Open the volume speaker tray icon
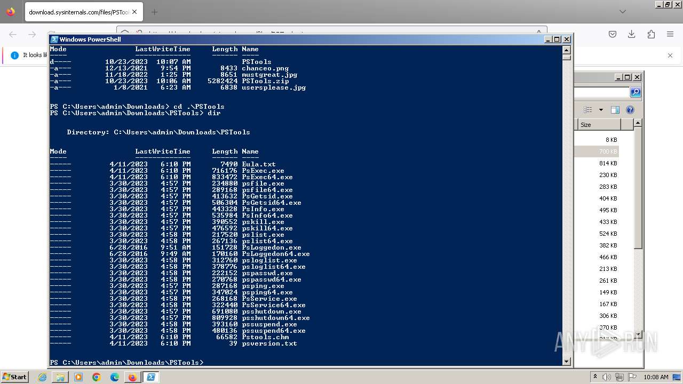Viewport: 683px width, 384px height. pyautogui.click(x=607, y=377)
